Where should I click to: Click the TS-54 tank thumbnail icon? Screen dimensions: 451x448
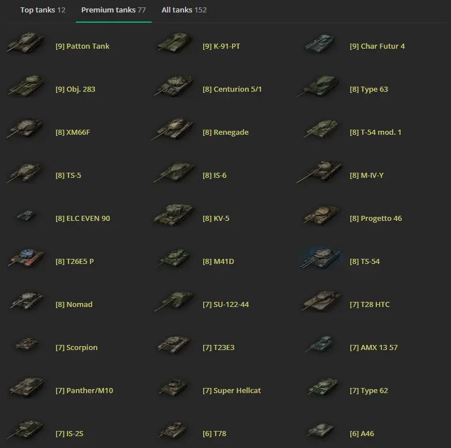[x=321, y=259]
